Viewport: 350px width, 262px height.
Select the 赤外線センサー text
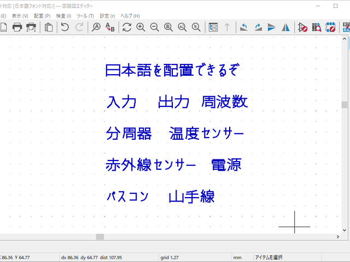click(151, 165)
